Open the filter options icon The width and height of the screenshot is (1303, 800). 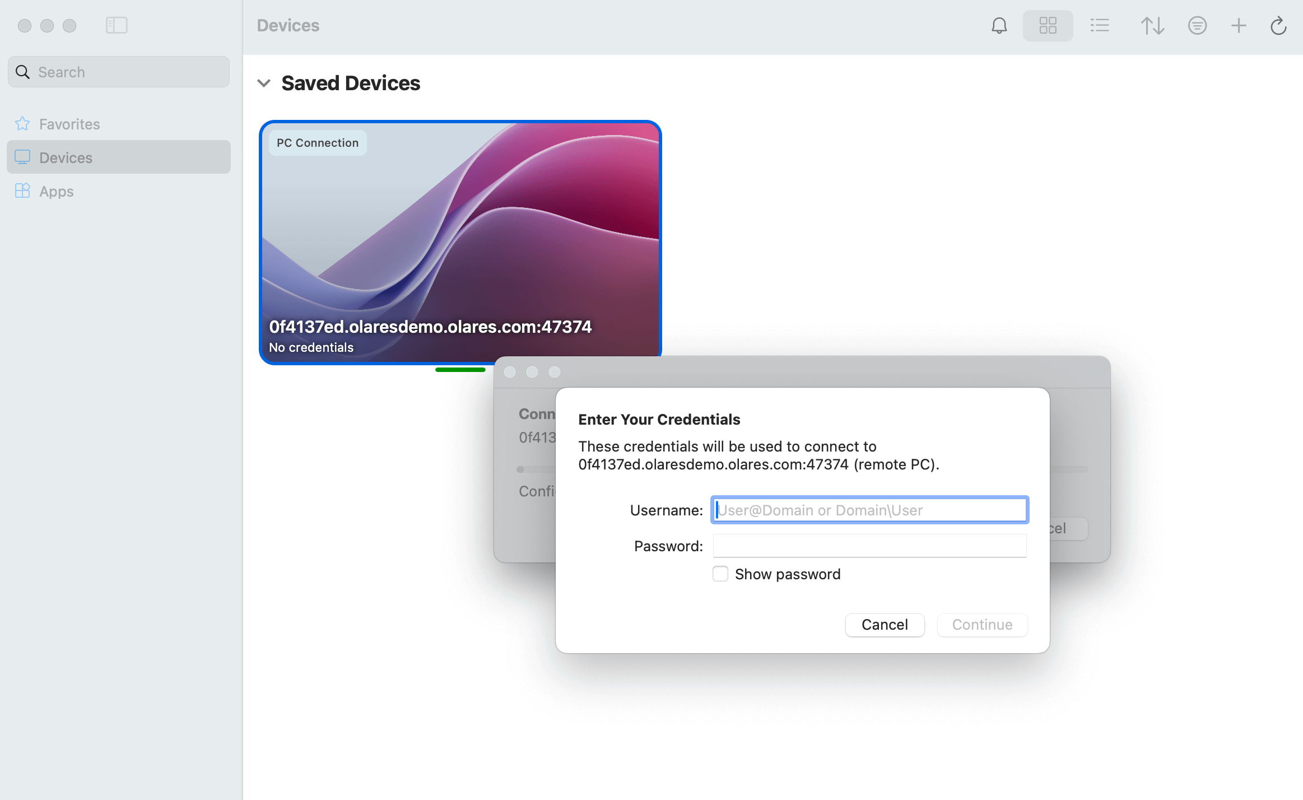click(1197, 26)
